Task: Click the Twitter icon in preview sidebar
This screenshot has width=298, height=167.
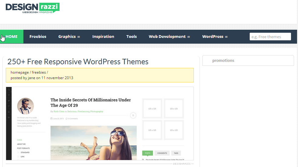Action: click(x=9, y=101)
